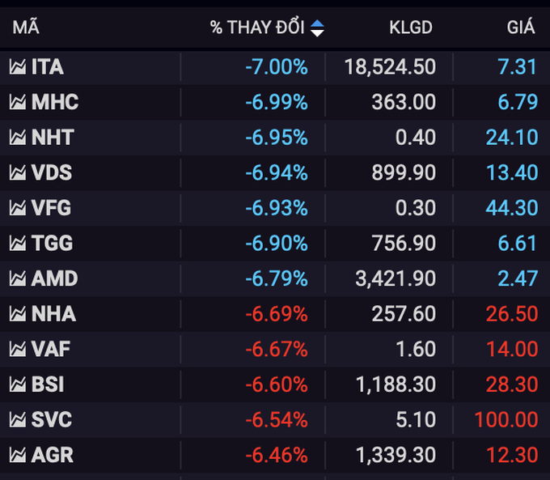Open the chart icon beside AMD
Screen dimensions: 550x480
pos(17,279)
